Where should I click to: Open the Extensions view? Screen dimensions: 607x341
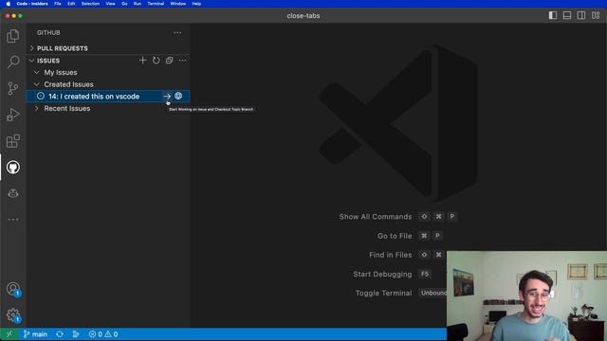click(12, 141)
